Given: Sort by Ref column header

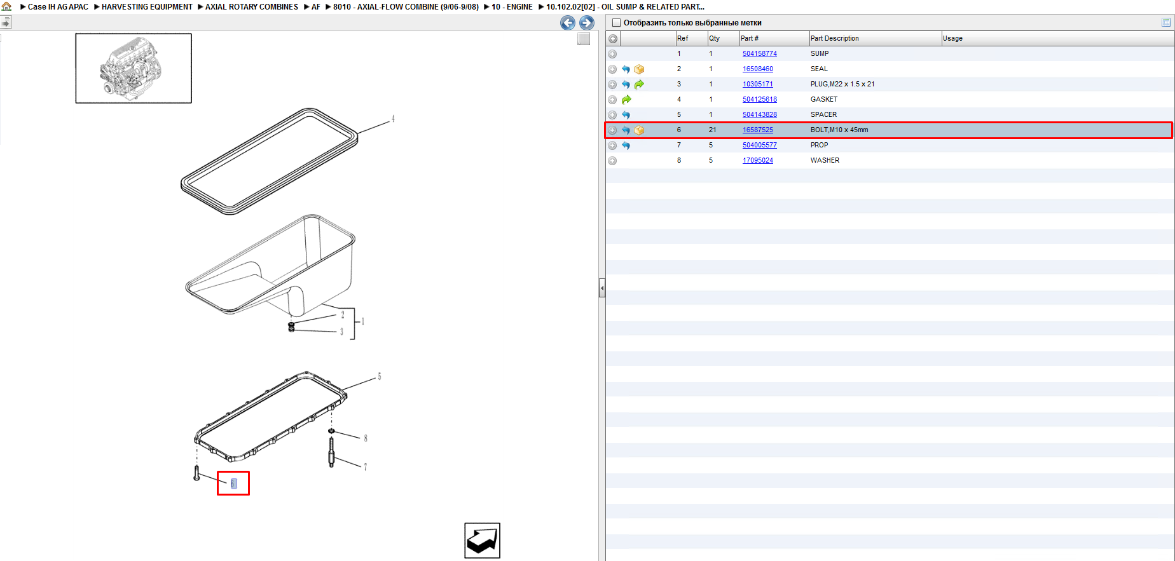Looking at the screenshot, I should click(x=691, y=39).
